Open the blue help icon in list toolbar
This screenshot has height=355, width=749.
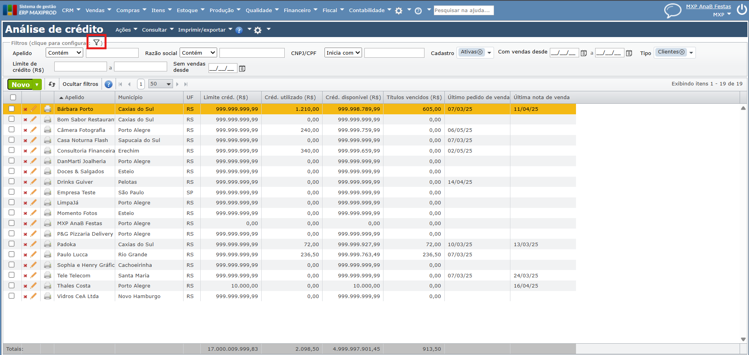(109, 84)
